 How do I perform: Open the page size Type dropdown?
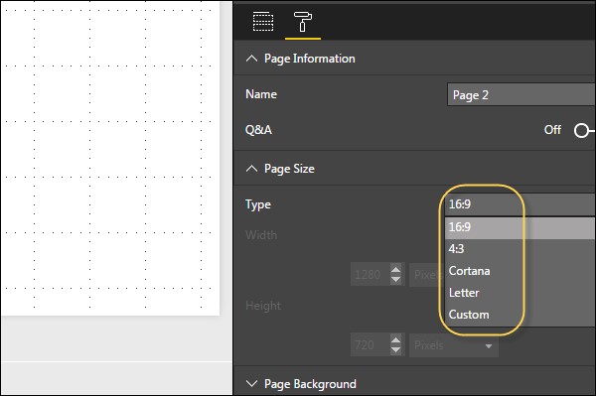[520, 204]
